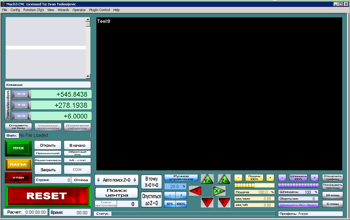350x220 pixels.
Task: Decrease feed rate with yellow minus
Action: coord(238,178)
